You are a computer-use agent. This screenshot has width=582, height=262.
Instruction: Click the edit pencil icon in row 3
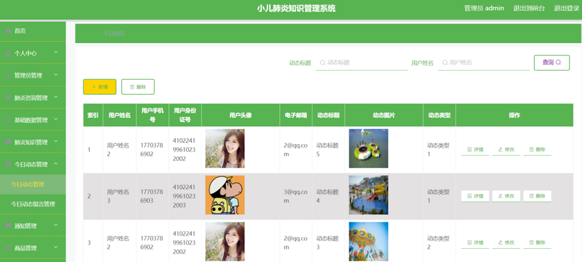(500, 243)
